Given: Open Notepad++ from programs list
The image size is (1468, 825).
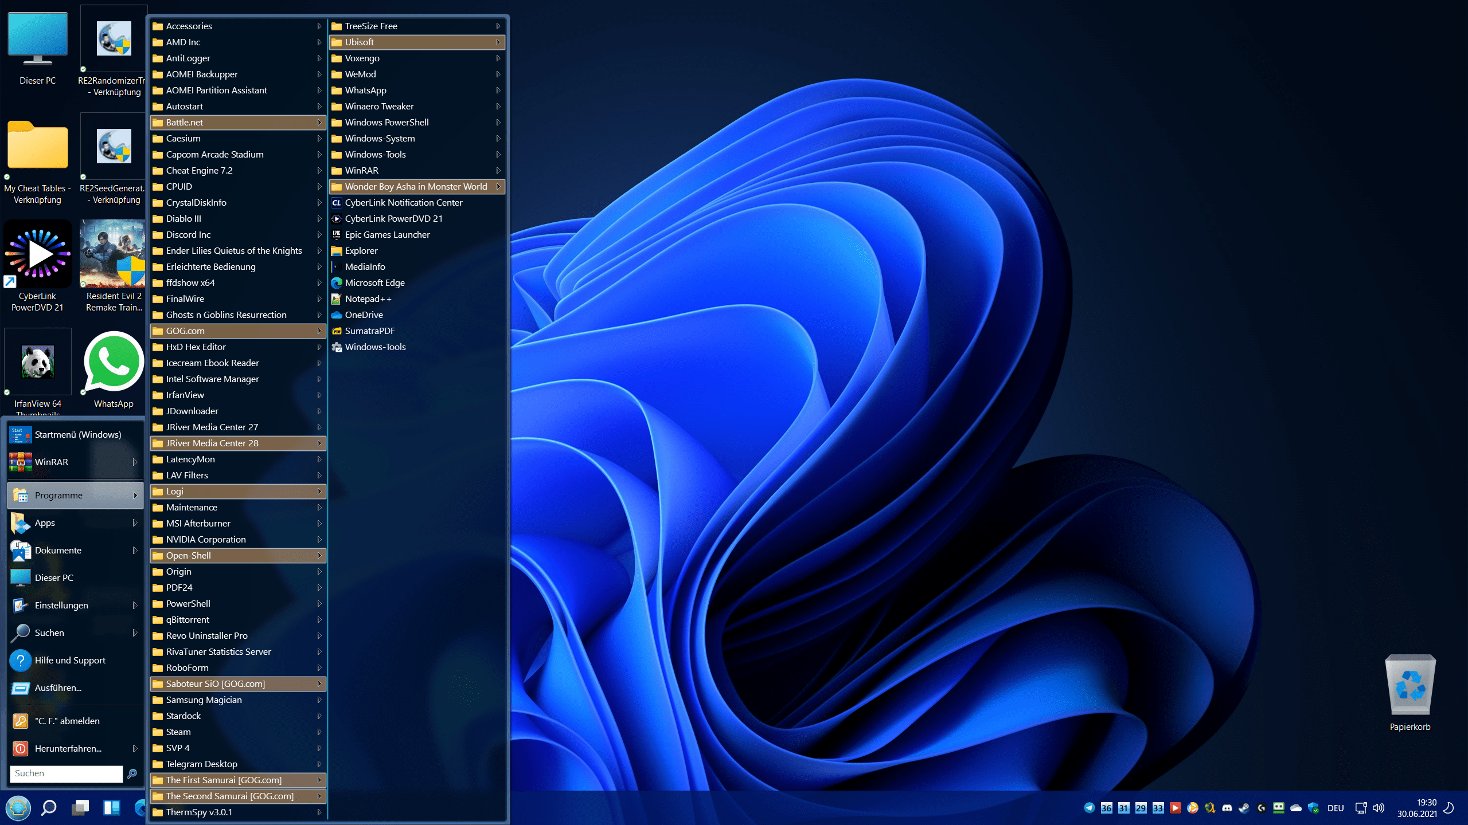Looking at the screenshot, I should click(369, 298).
